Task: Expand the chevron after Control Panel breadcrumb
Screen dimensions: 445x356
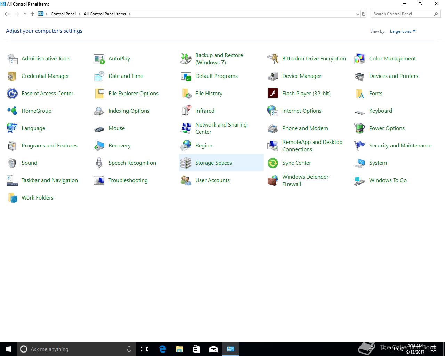Action: click(80, 14)
